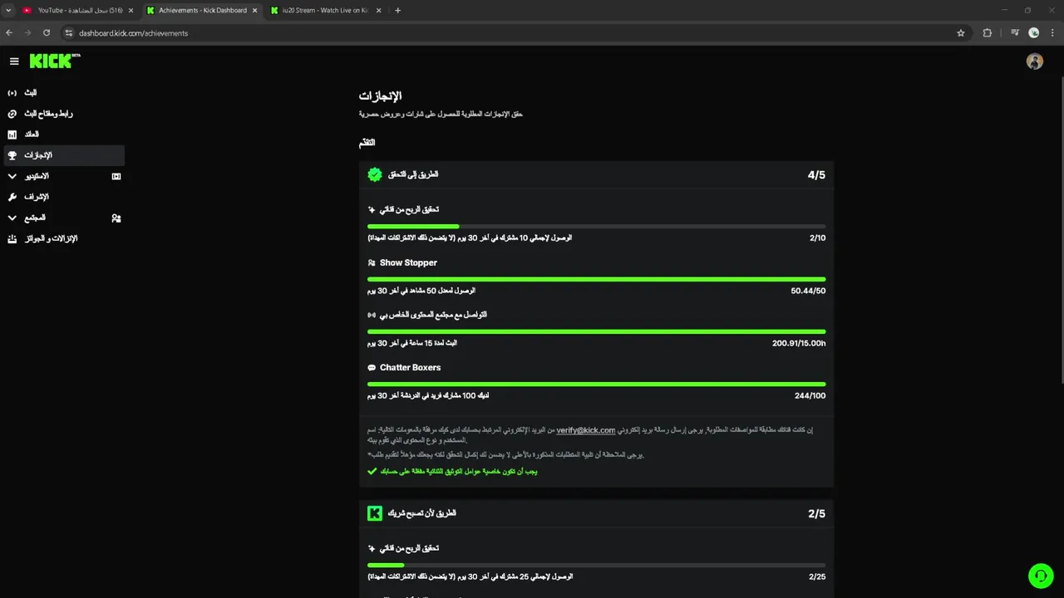Click the verify@kick.com email link

[x=585, y=430]
